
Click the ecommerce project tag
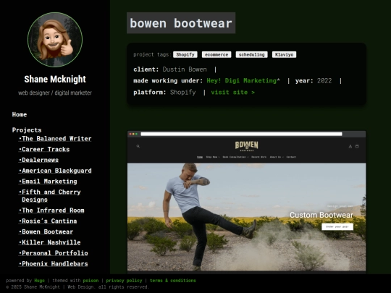click(x=216, y=54)
